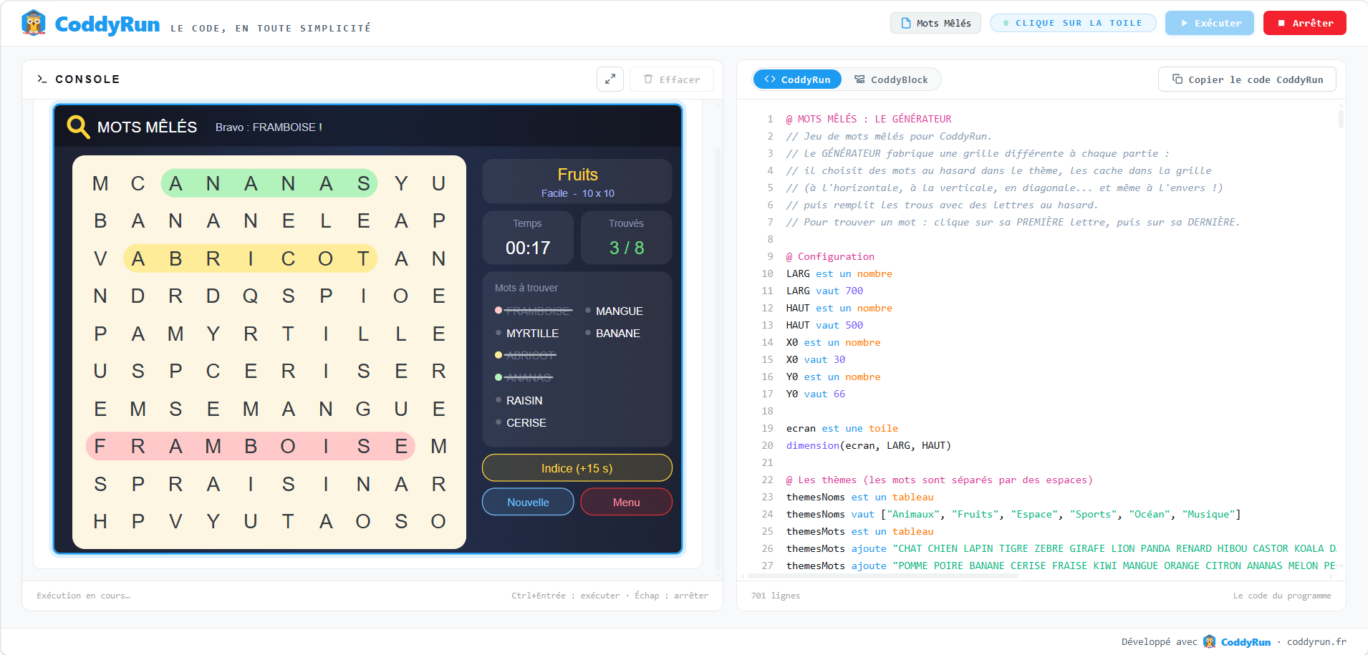Click MANGUE in the words list
Viewport: 1368px width, 655px height.
click(620, 311)
